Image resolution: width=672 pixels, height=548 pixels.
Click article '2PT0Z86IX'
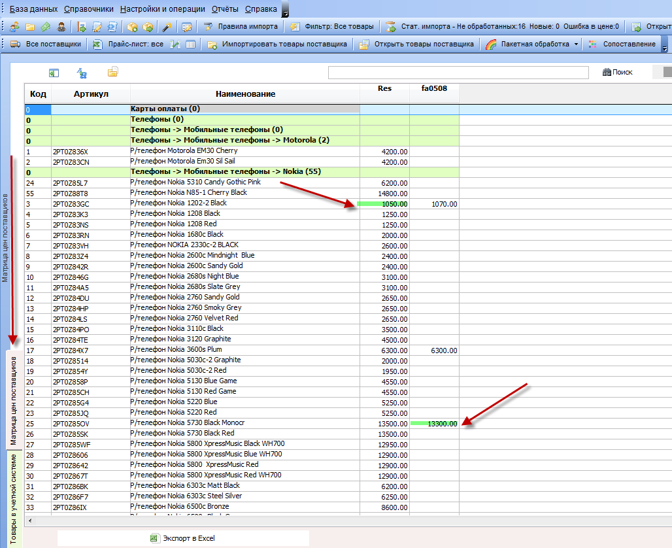click(x=71, y=507)
